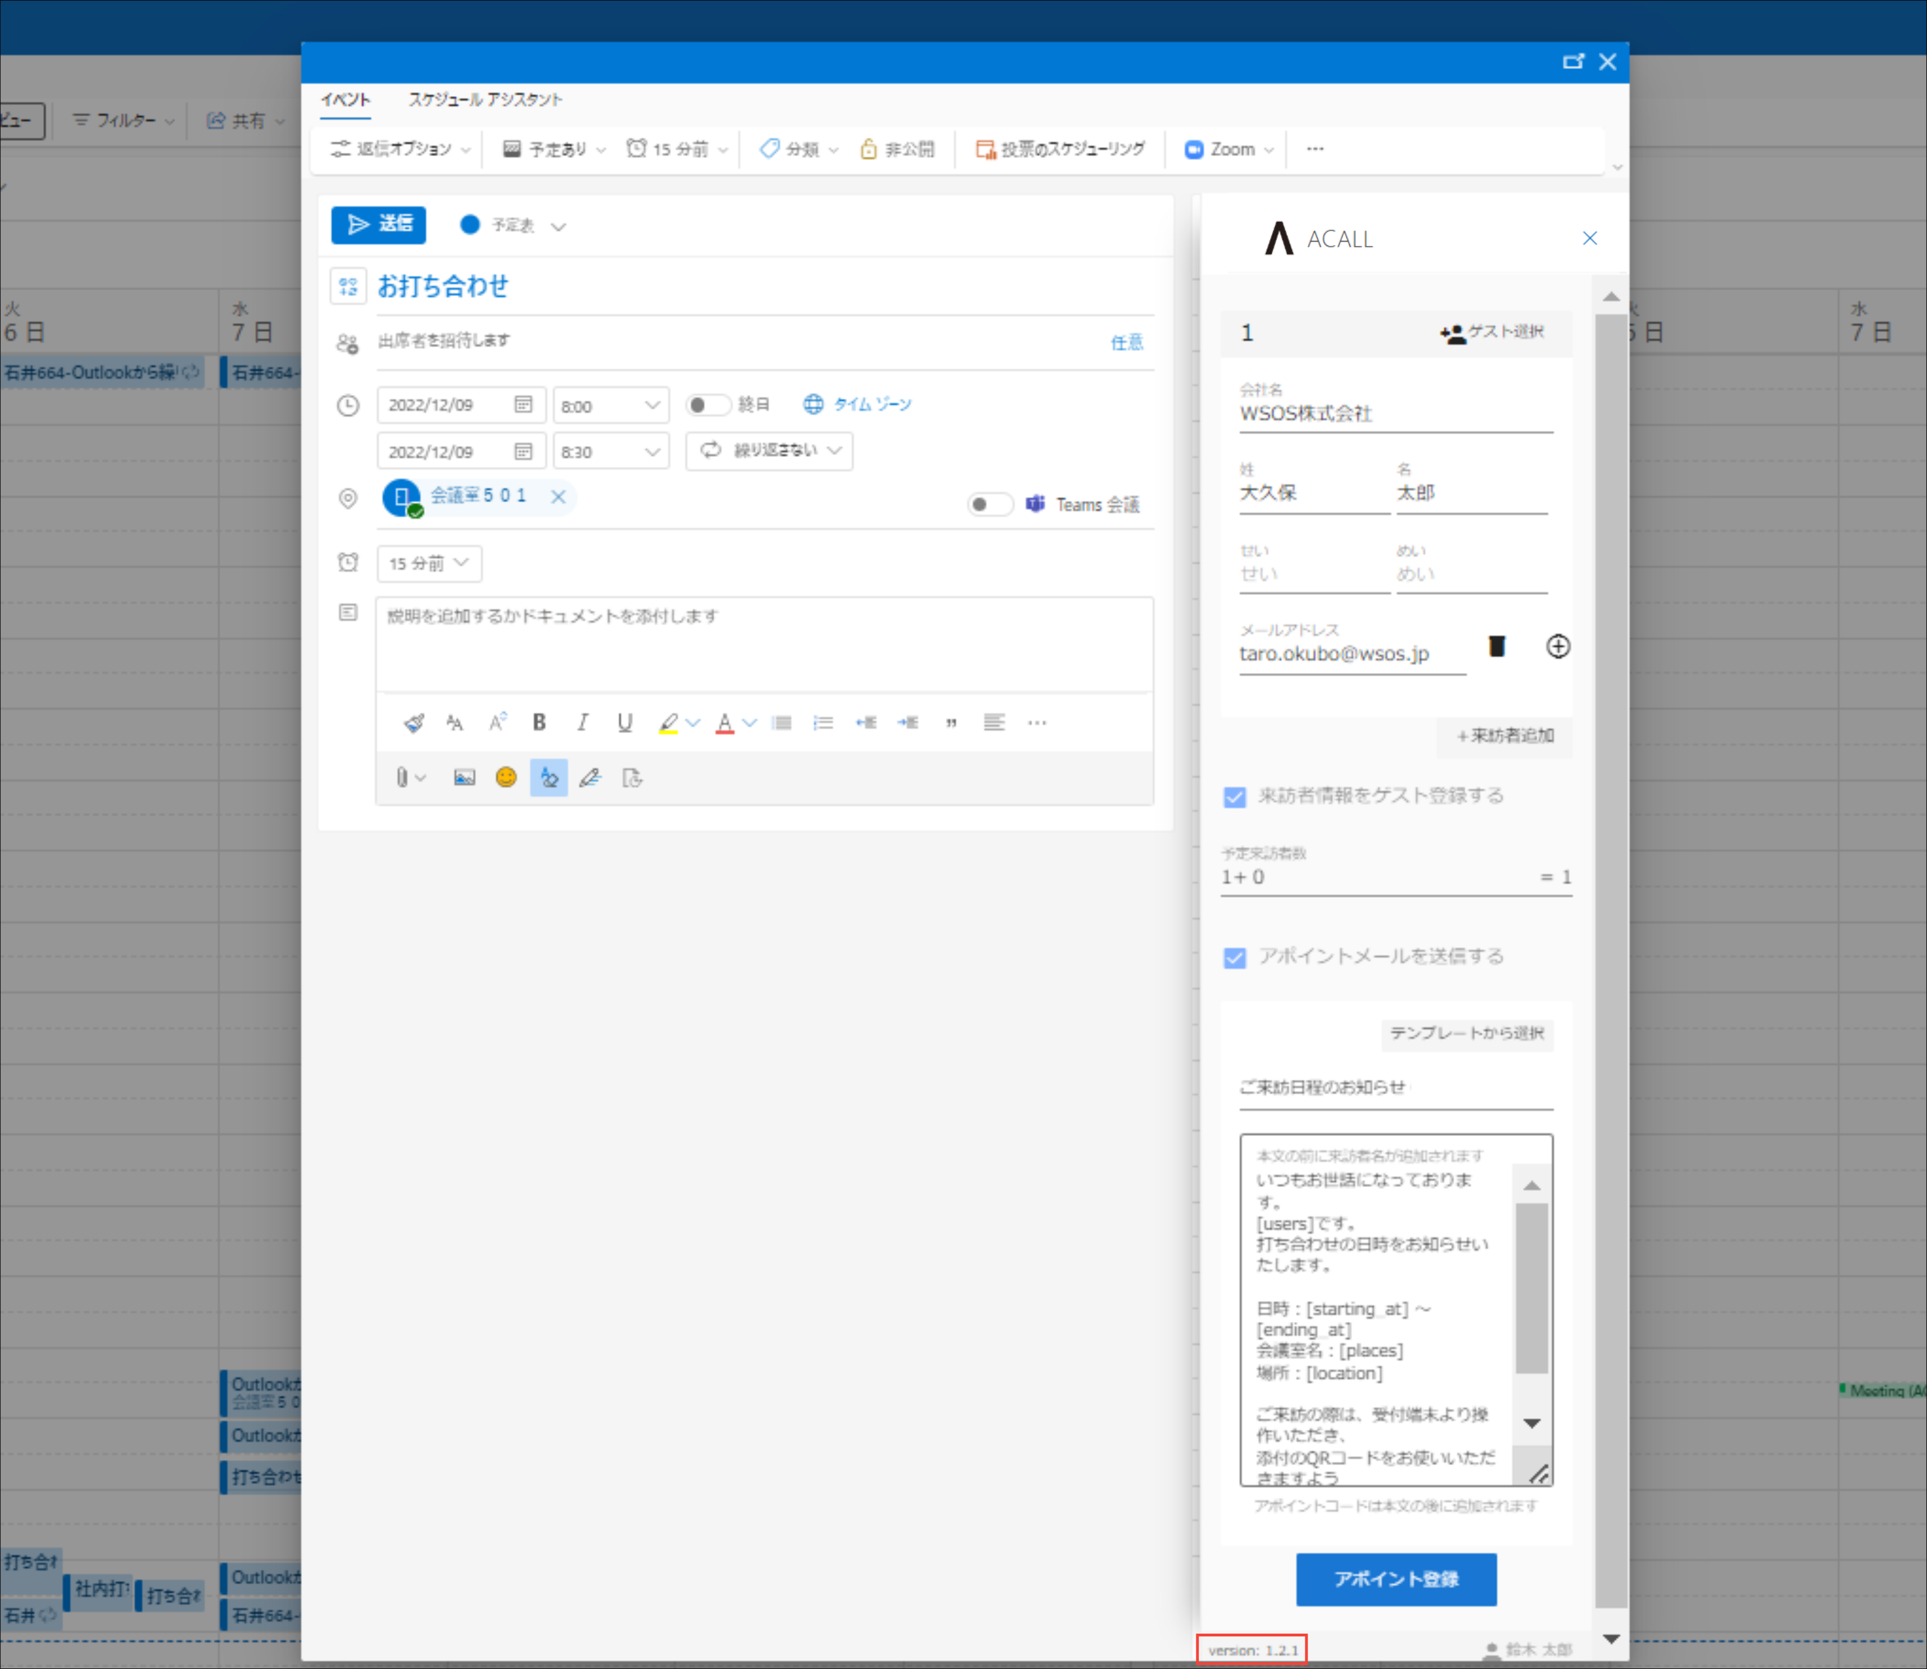
Task: Toggle the 非公開 private lock
Action: (896, 149)
